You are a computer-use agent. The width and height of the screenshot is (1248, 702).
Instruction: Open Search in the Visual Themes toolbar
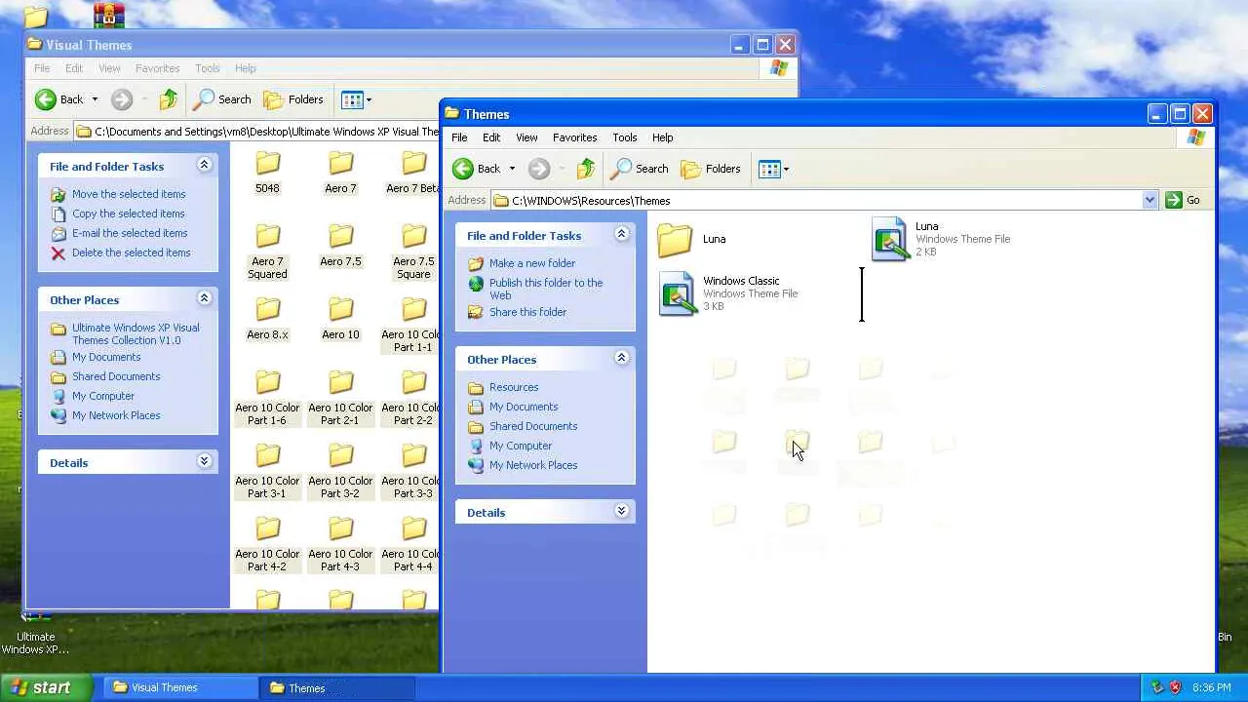222,99
